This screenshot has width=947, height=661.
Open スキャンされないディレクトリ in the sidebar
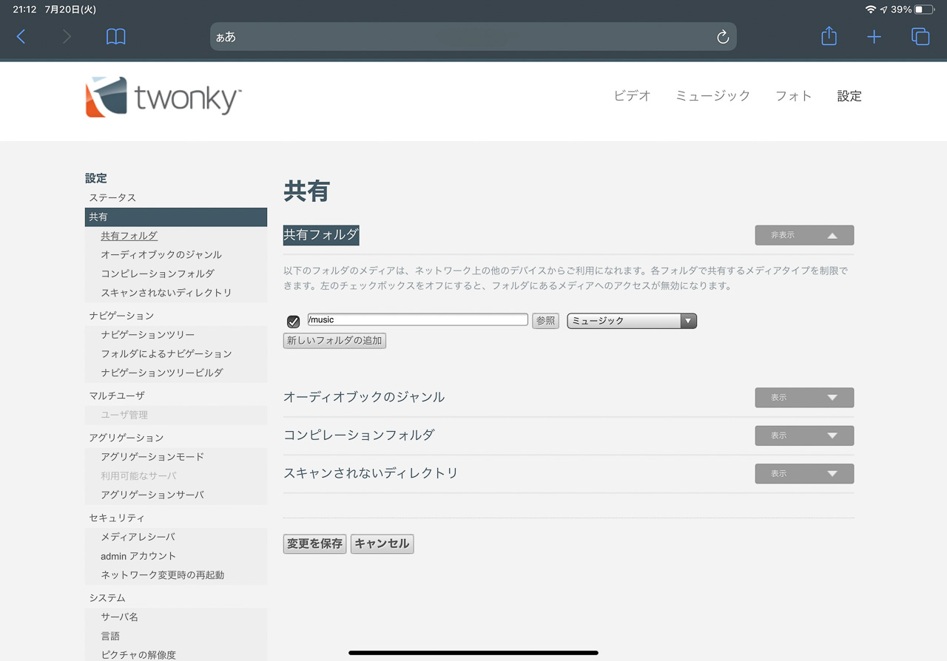pyautogui.click(x=166, y=293)
